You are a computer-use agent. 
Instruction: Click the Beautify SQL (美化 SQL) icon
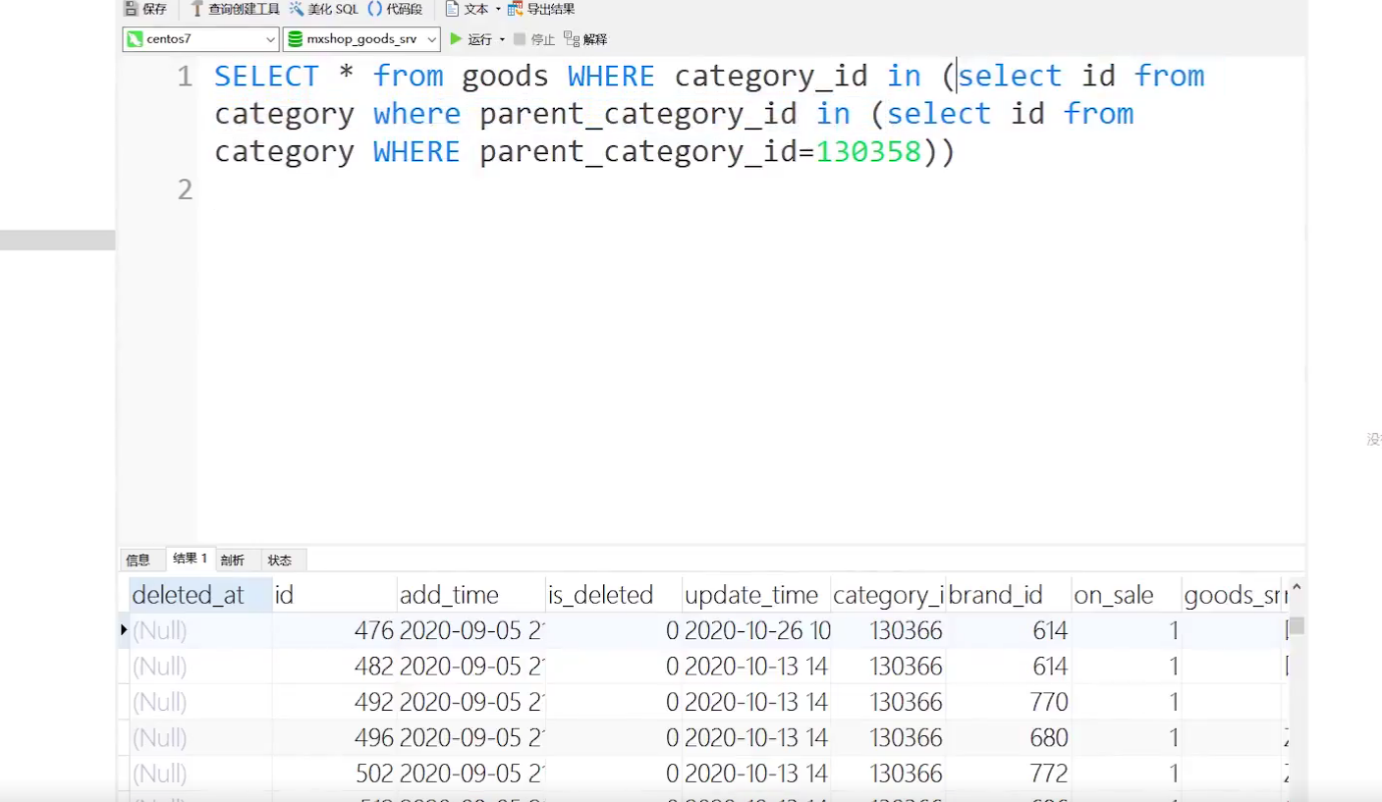pos(296,9)
